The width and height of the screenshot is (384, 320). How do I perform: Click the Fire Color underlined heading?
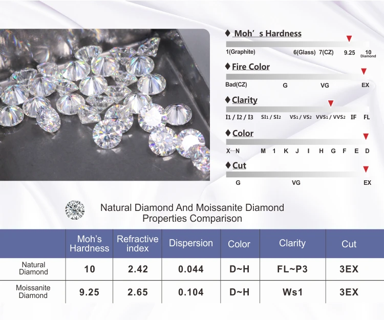[x=251, y=67]
